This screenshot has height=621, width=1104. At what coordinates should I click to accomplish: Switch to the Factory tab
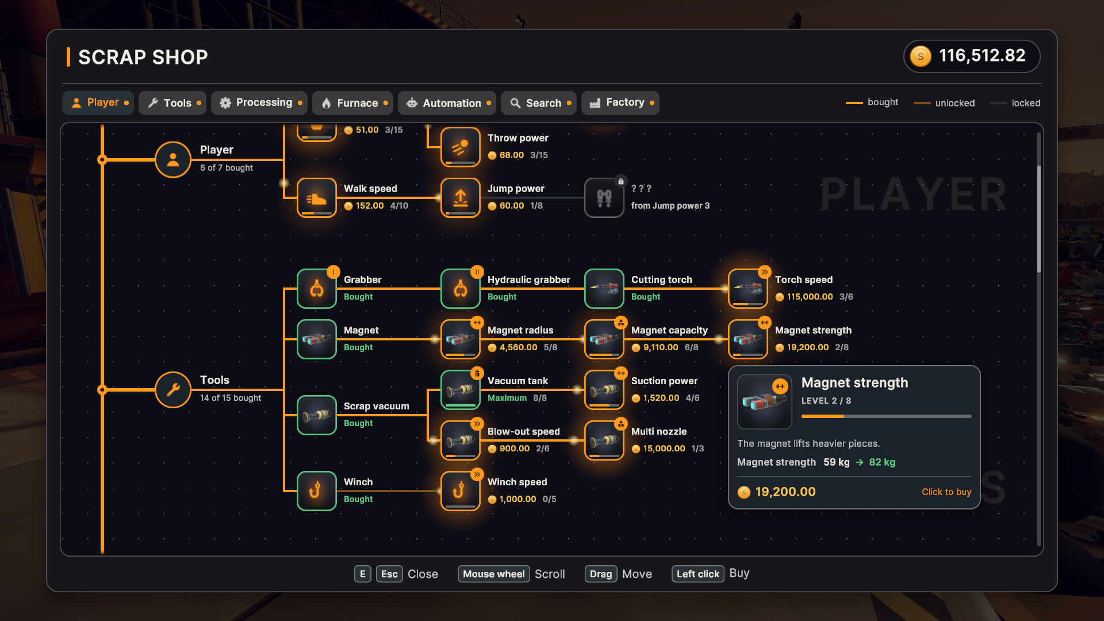click(x=620, y=103)
